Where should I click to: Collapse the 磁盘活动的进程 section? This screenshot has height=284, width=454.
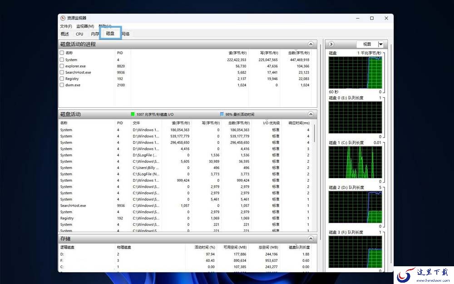tap(311, 44)
